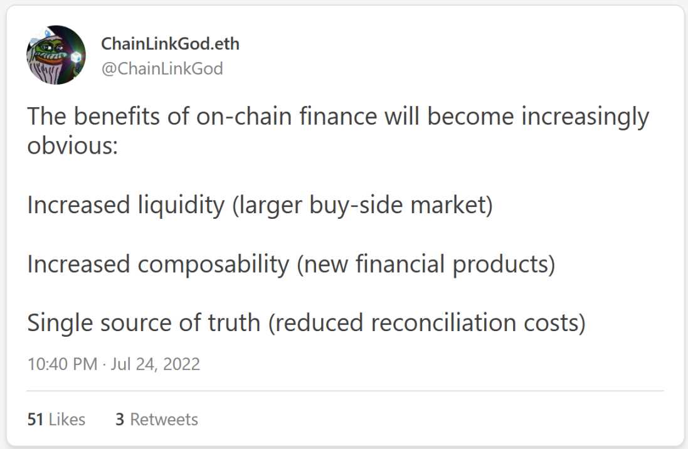The height and width of the screenshot is (449, 688).
Task: View the 3 Retweets list
Action: 156,419
